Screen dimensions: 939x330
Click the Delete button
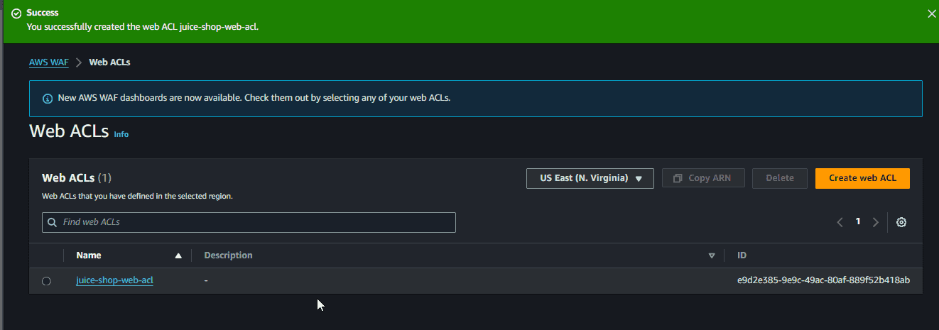pyautogui.click(x=780, y=178)
